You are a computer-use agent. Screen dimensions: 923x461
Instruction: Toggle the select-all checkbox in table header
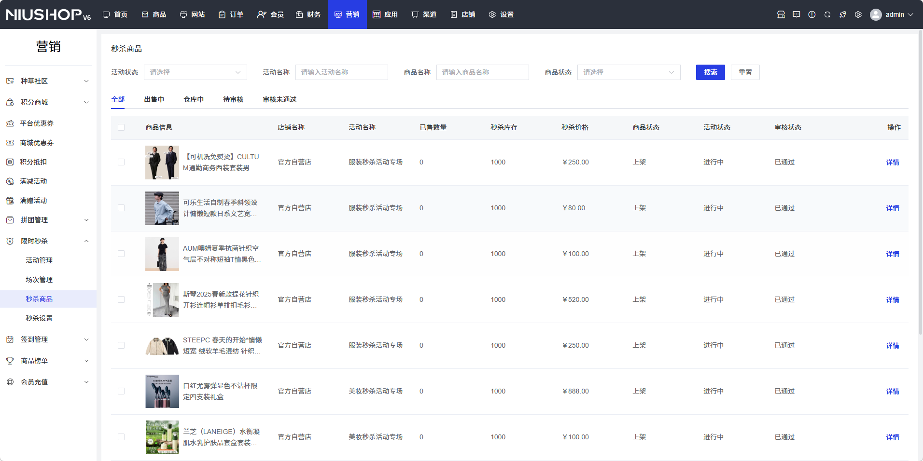121,127
